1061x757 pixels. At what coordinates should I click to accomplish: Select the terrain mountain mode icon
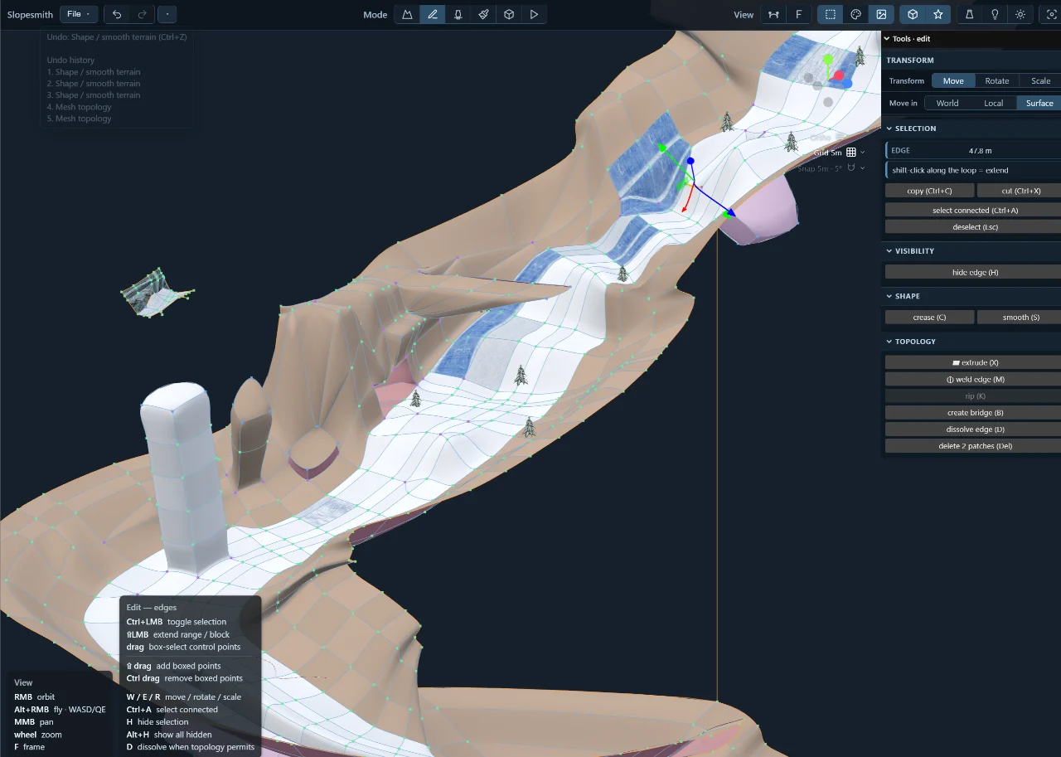[x=407, y=14]
